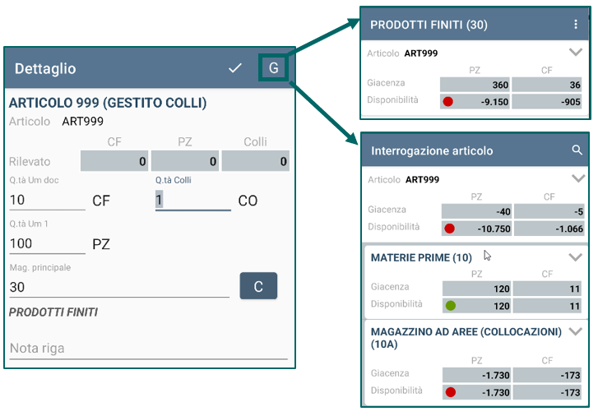This screenshot has width=598, height=416.
Task: Click the red dot in MAGAZZINO AD AREE
Action: pos(451,392)
